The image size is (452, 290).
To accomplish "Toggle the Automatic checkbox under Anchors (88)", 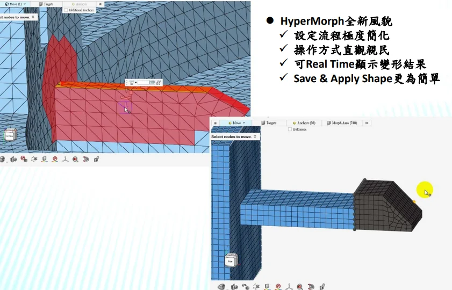I will 290,129.
